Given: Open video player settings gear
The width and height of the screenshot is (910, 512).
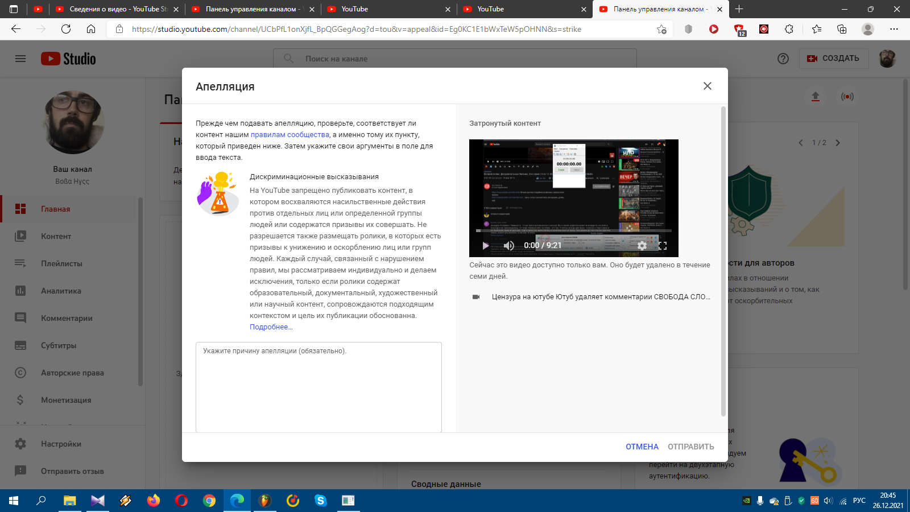Looking at the screenshot, I should (x=642, y=245).
